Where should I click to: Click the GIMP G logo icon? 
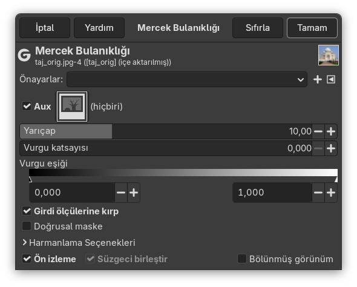[x=24, y=55]
